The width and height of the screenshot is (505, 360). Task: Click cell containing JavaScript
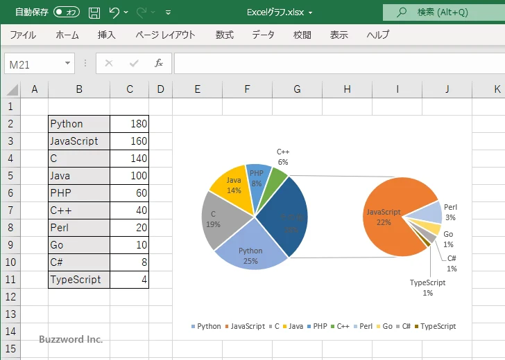point(79,141)
